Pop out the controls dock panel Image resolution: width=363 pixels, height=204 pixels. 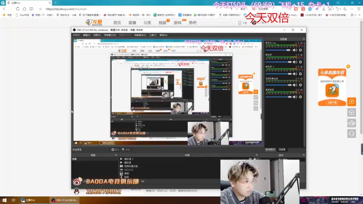pos(304,155)
